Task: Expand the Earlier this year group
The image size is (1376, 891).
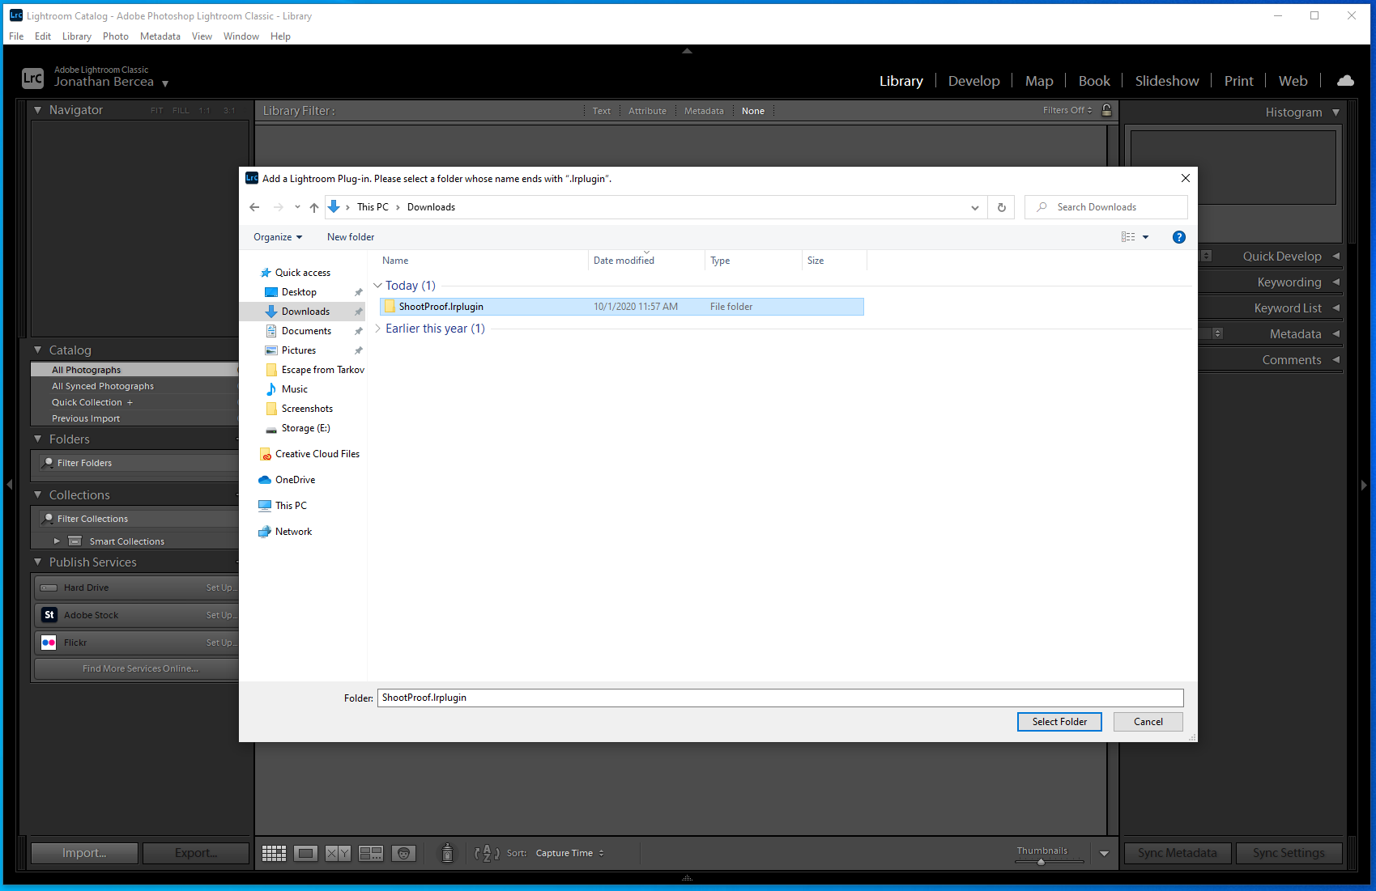Action: tap(377, 329)
